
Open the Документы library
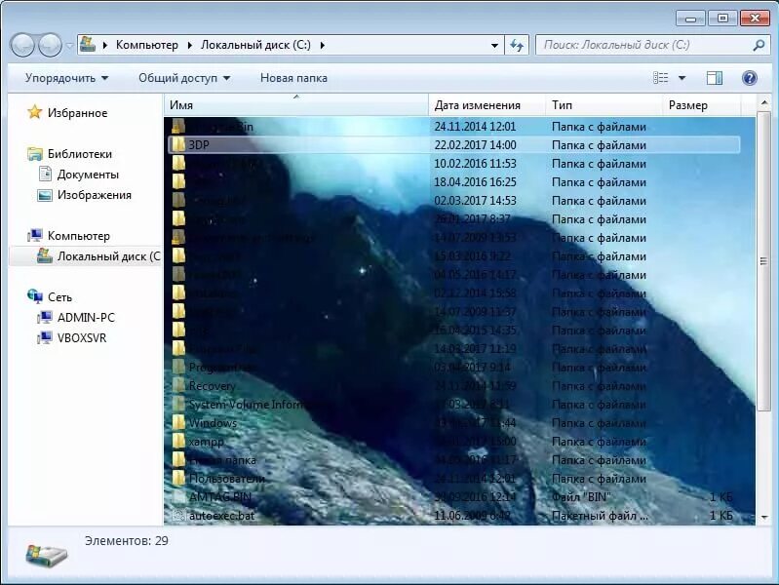(x=88, y=175)
